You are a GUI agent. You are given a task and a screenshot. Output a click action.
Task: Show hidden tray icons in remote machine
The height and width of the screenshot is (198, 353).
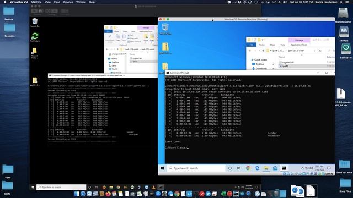[x=302, y=168]
